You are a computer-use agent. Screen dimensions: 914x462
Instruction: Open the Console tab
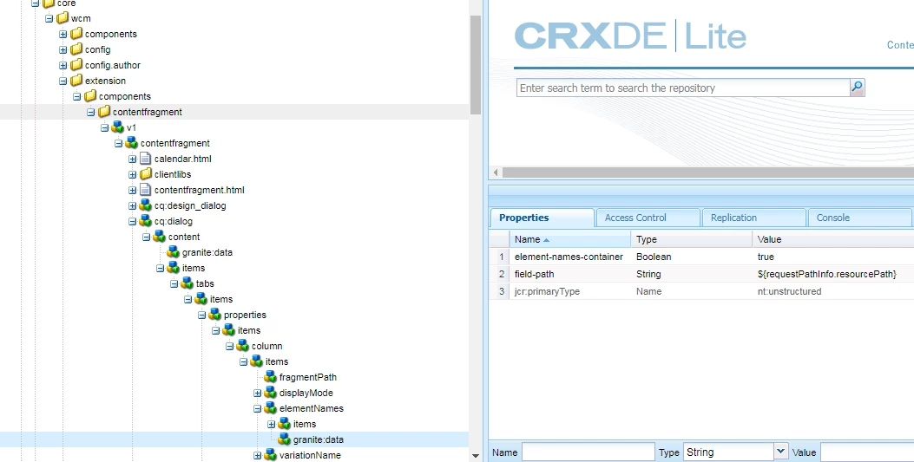pos(859,218)
